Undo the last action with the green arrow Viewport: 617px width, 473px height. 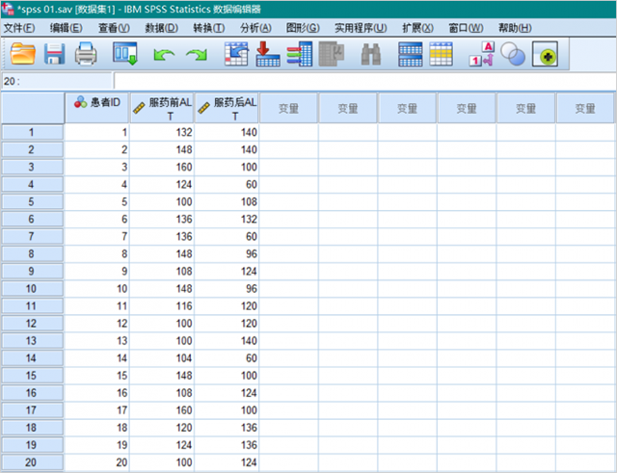[x=164, y=54]
